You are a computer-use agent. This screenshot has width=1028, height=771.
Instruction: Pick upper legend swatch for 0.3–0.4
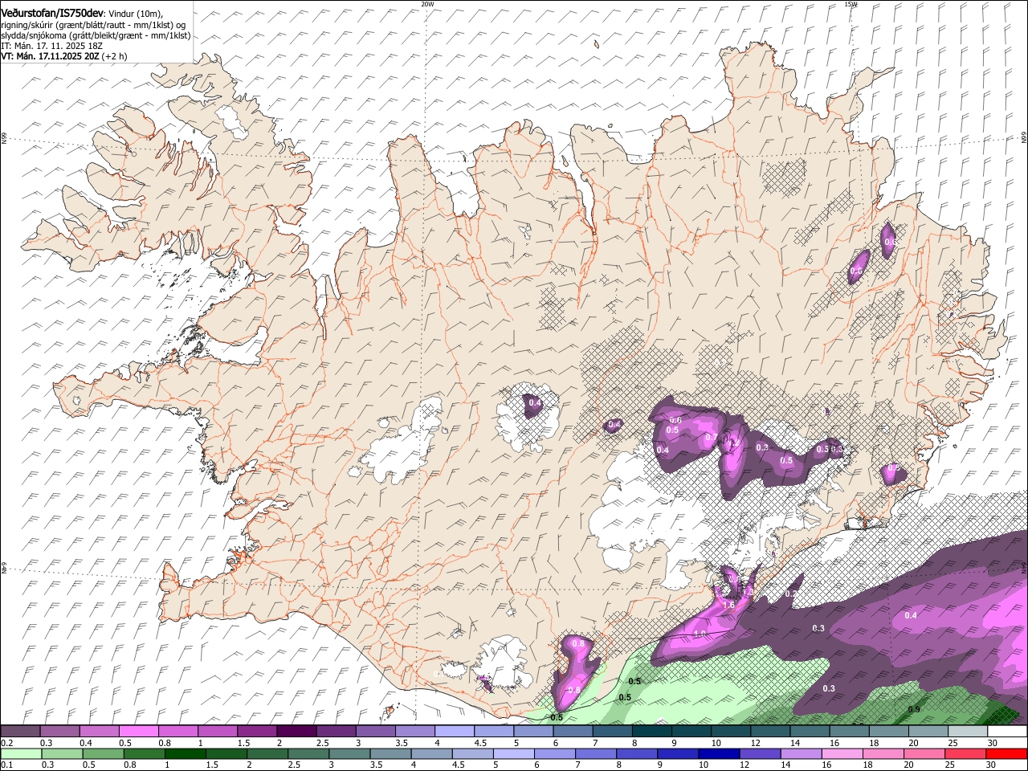(59, 732)
